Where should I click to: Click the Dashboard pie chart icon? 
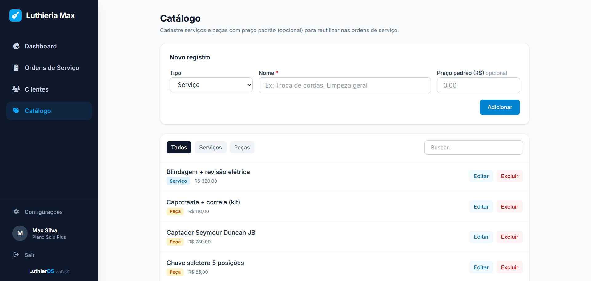click(16, 46)
